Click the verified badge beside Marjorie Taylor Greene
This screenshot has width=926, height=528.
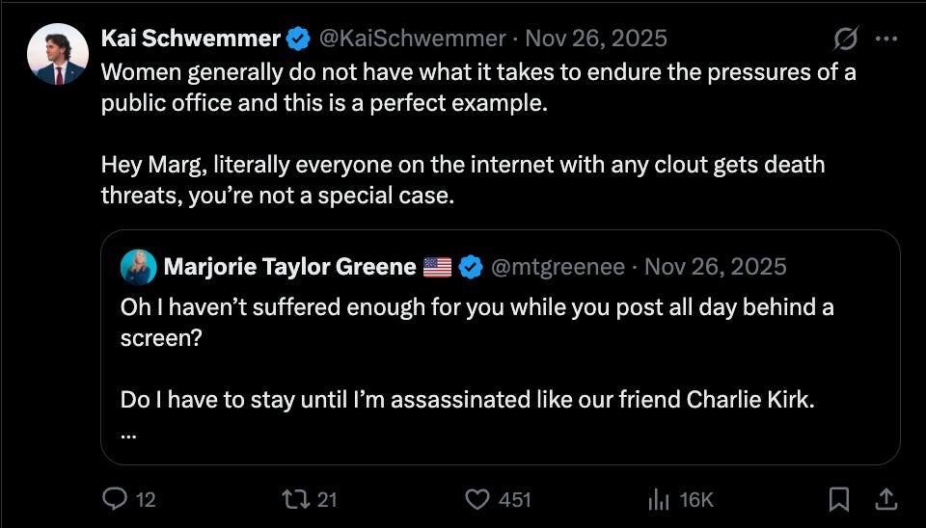[x=471, y=267]
